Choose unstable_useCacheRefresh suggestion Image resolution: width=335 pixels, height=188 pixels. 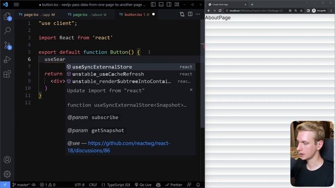click(x=130, y=74)
